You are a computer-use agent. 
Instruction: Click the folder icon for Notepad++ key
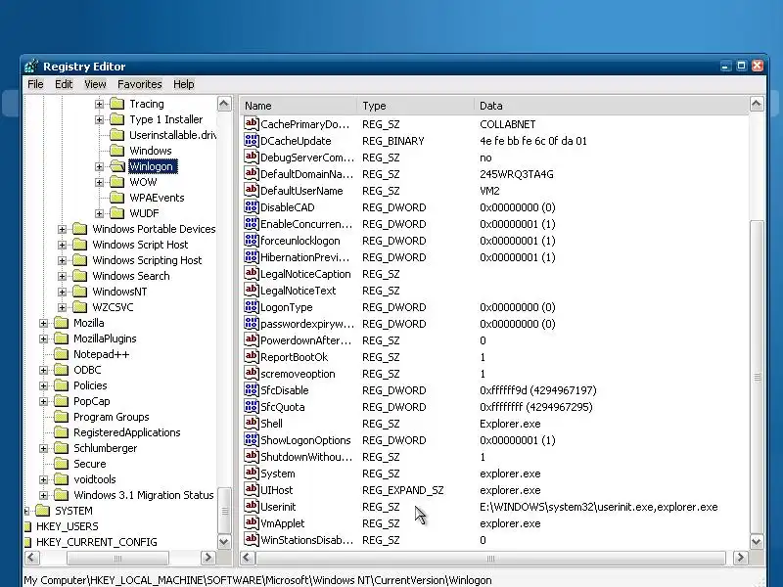[x=61, y=354]
